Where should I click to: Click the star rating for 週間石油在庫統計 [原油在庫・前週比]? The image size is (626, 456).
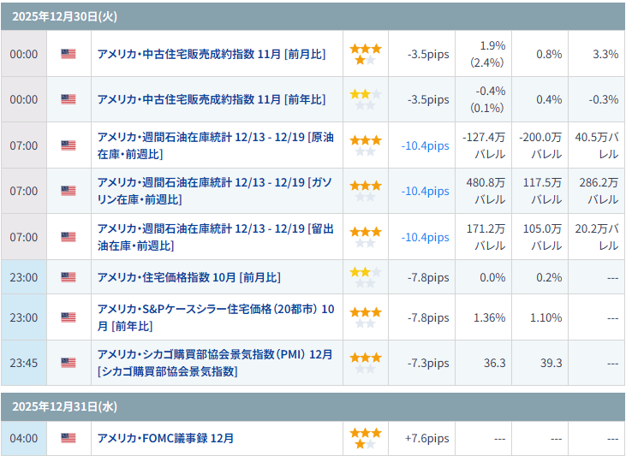pyautogui.click(x=365, y=145)
